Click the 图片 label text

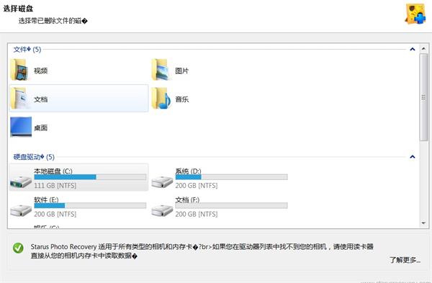click(182, 71)
